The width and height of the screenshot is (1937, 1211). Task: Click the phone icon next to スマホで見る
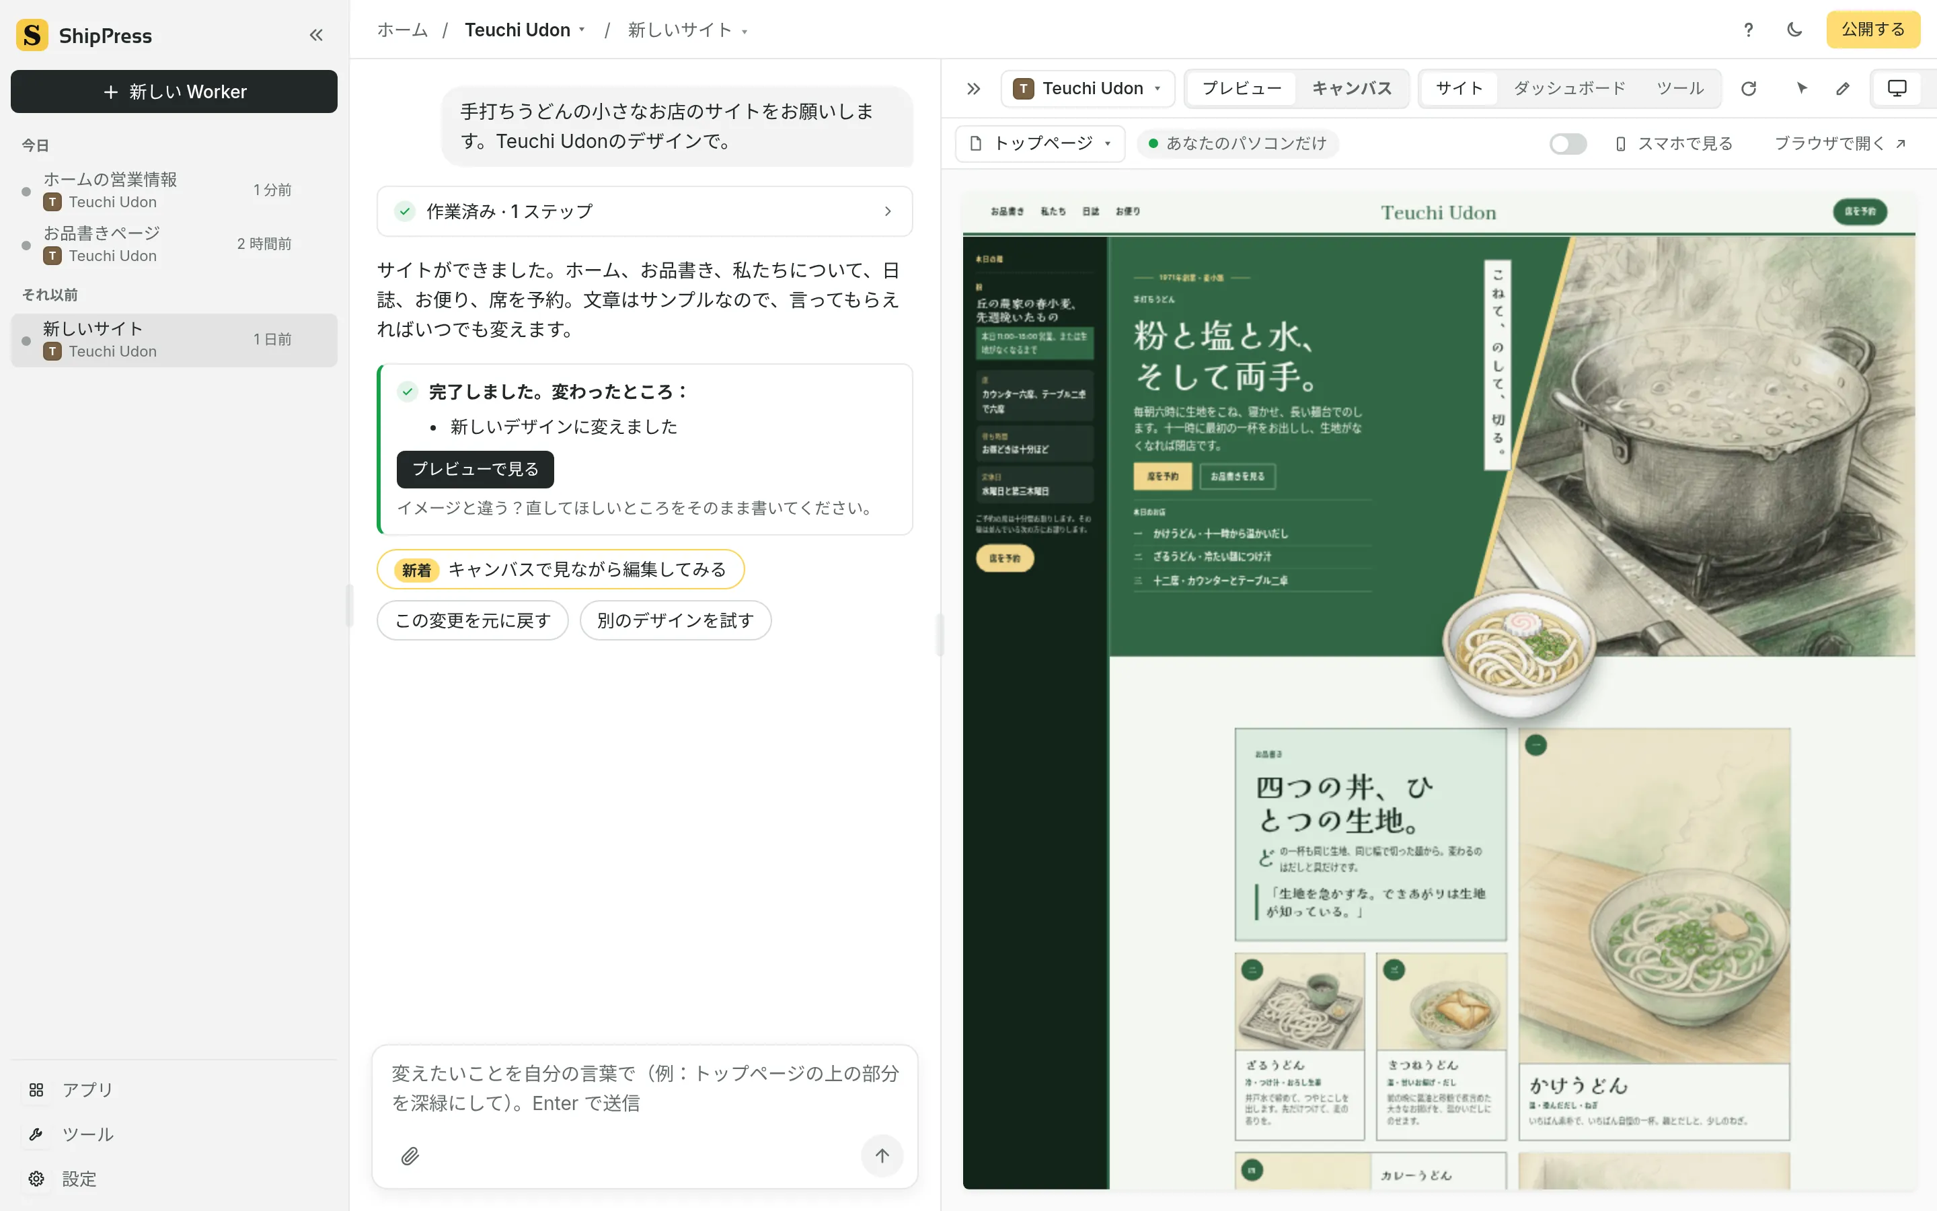1621,143
